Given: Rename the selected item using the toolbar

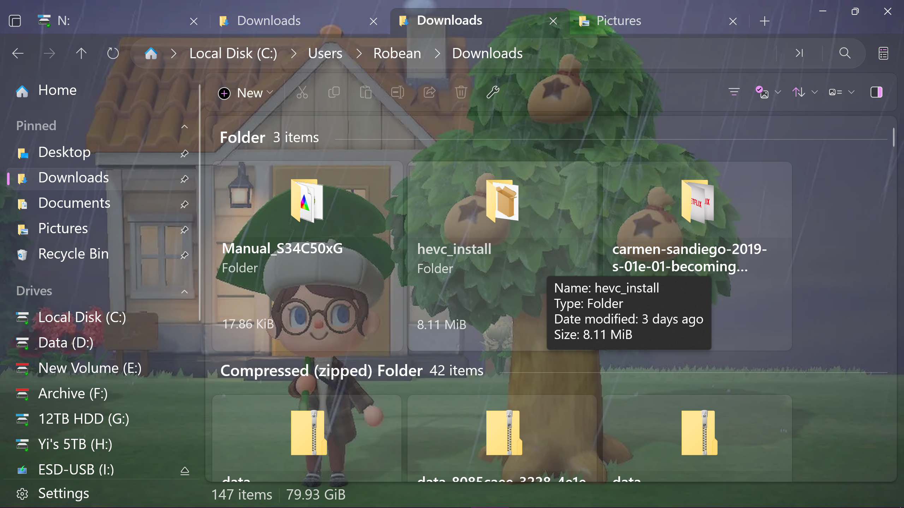Looking at the screenshot, I should [x=397, y=92].
